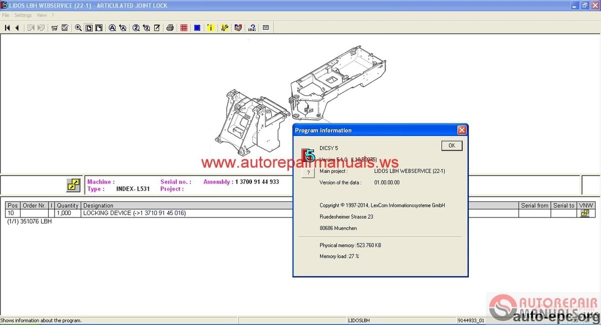Select the drawing-and-list split view icon
This screenshot has width=601, height=325.
point(99,28)
